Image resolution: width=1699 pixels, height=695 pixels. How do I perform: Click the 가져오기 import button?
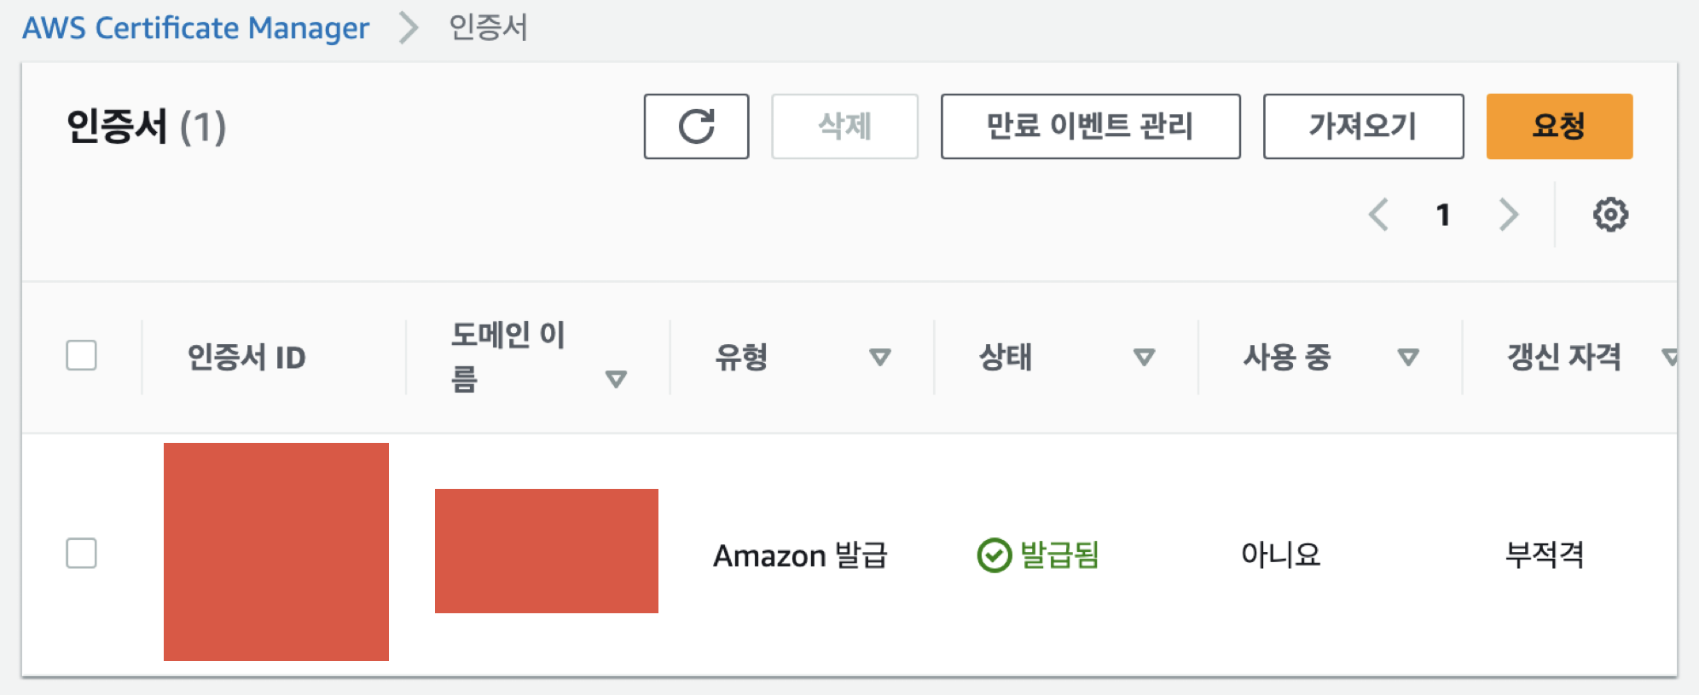(1362, 126)
